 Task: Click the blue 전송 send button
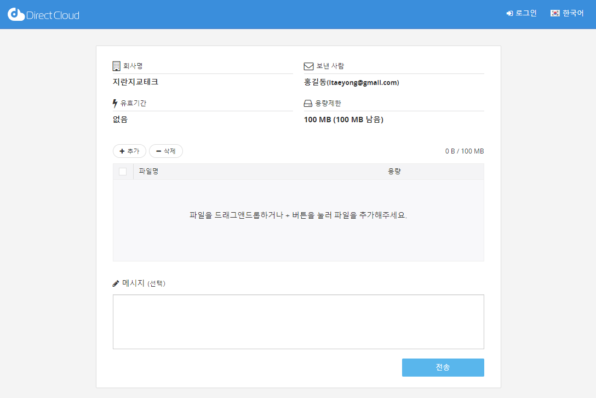click(x=443, y=367)
